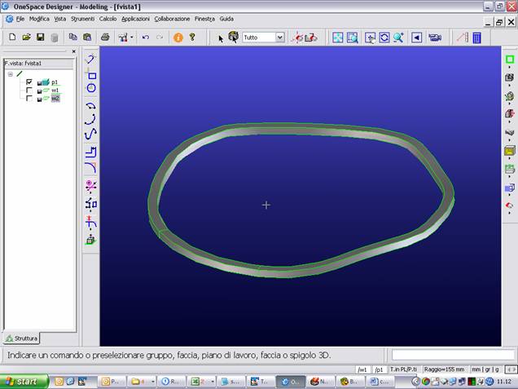518x389 pixels.
Task: Click the workplane cube icon at toolbar bottom
Action: click(90, 240)
